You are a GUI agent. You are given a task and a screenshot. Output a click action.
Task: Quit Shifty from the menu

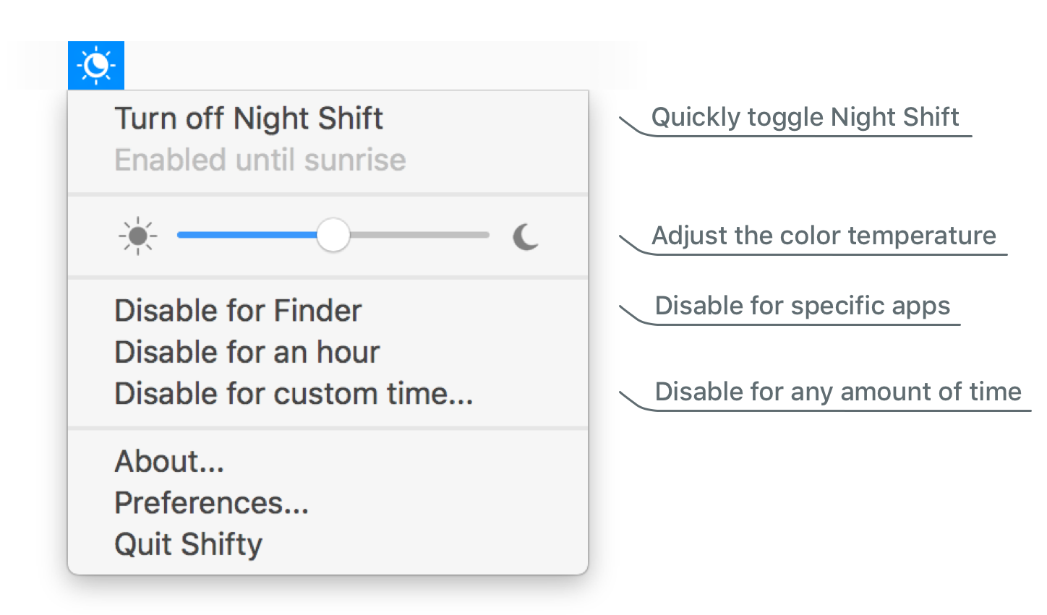188,544
